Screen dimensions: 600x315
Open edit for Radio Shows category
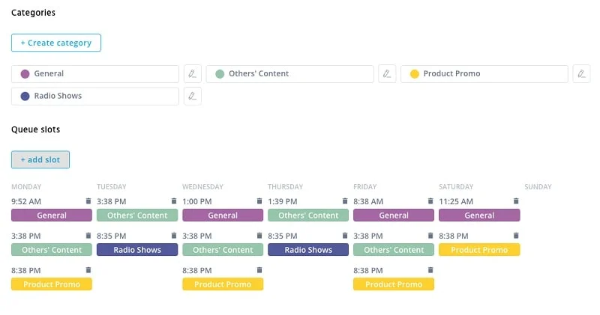[193, 97]
